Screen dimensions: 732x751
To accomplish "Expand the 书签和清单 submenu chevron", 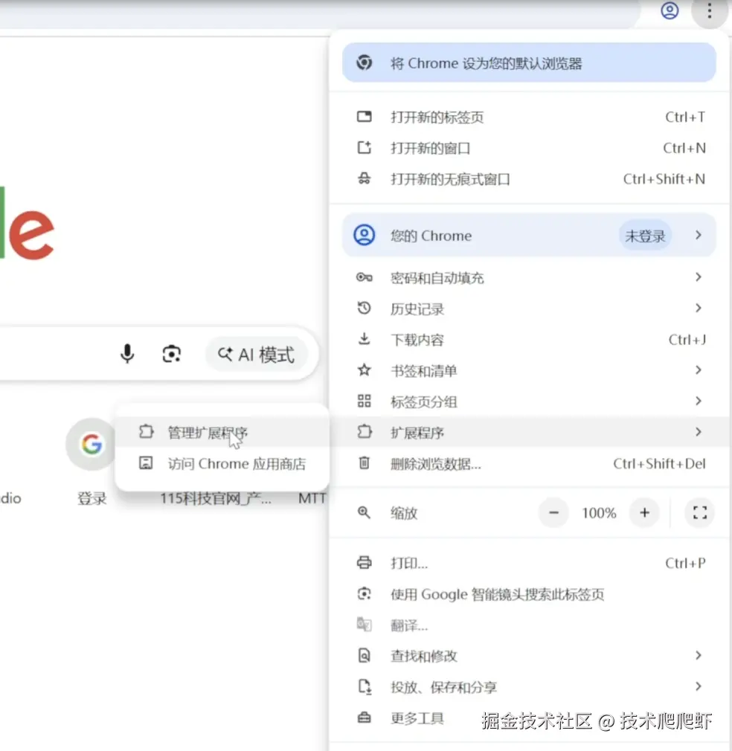I will 699,370.
